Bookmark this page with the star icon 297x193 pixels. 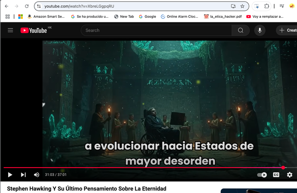pos(242,6)
